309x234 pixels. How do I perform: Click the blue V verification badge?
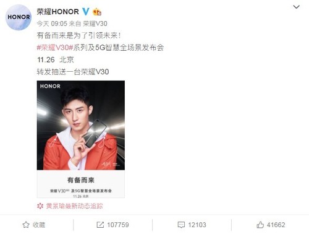pos(85,12)
